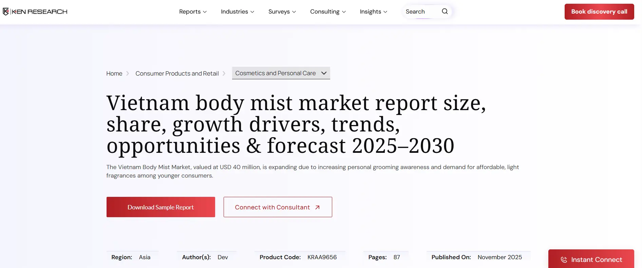
Task: Expand the Consulting chevron arrow
Action: 344,12
